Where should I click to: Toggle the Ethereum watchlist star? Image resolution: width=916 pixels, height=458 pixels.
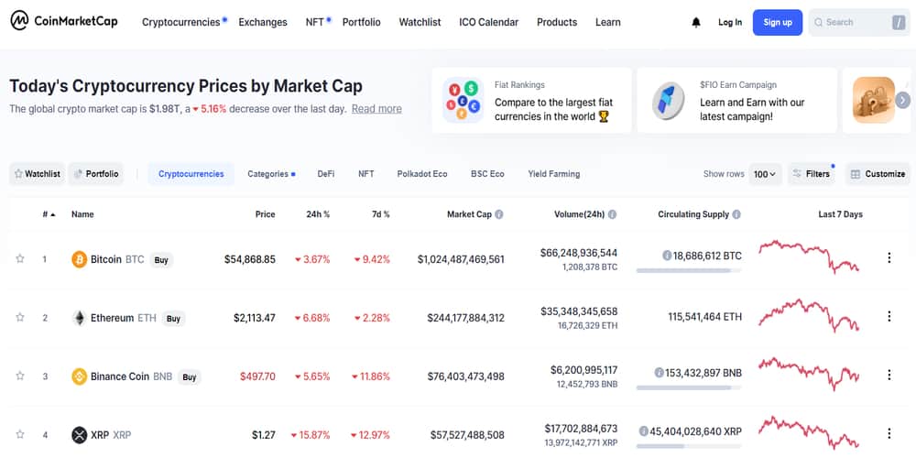click(x=20, y=318)
